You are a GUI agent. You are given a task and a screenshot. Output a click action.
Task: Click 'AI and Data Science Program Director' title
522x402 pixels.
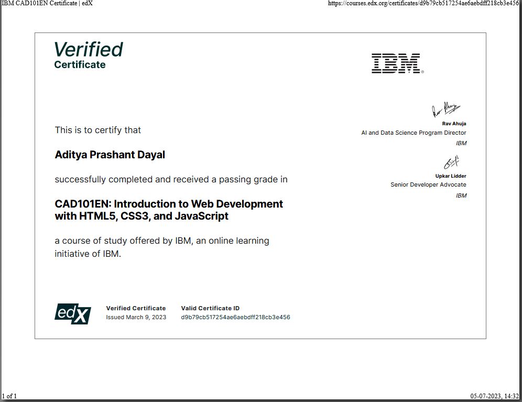[414, 133]
